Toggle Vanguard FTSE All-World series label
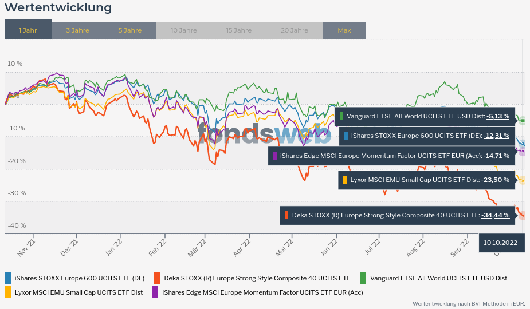Screen dimensions: 530x309 click(x=438, y=278)
